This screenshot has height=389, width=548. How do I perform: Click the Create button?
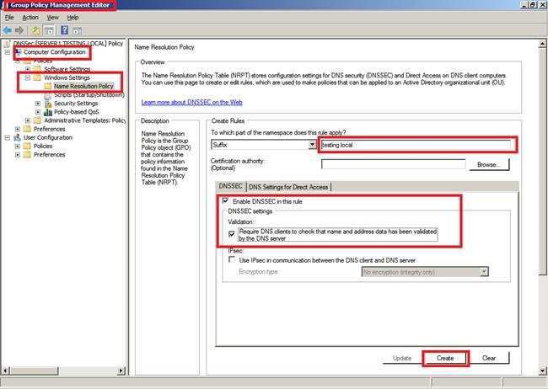(445, 358)
